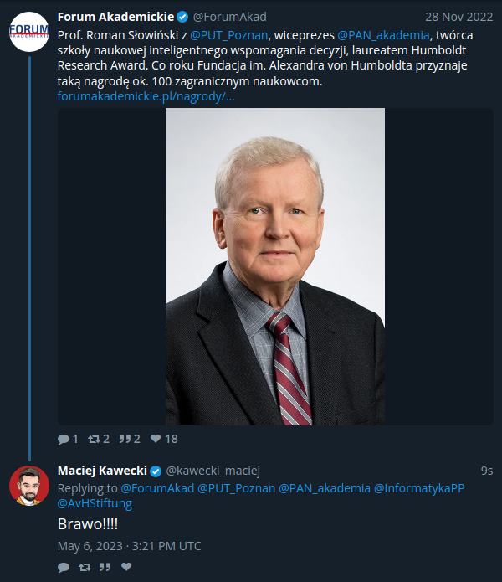Open the @PUT_Poznan mention in tweet text
The width and height of the screenshot is (502, 582).
[228, 35]
